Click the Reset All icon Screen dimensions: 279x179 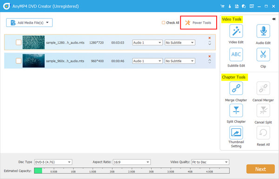[263, 133]
